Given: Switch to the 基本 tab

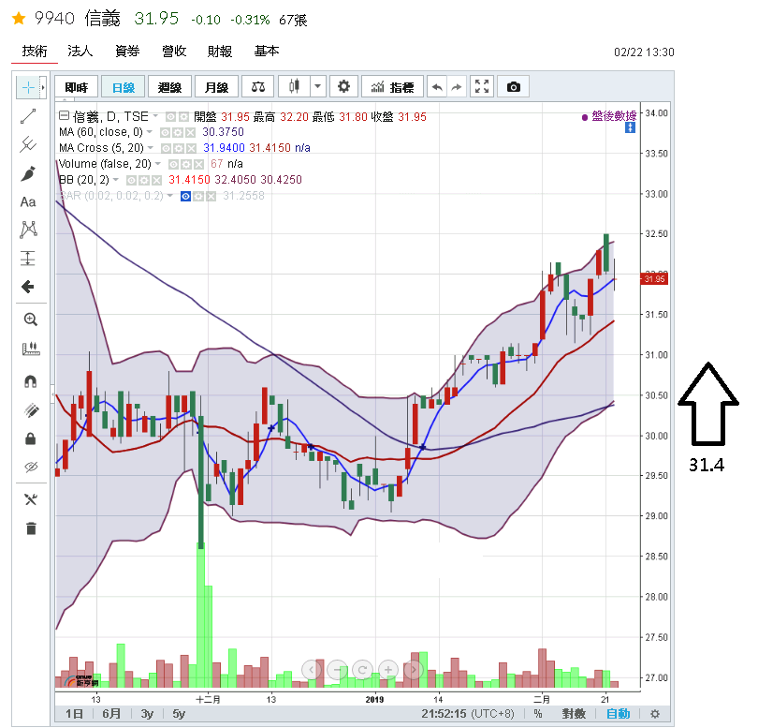Looking at the screenshot, I should 267,52.
